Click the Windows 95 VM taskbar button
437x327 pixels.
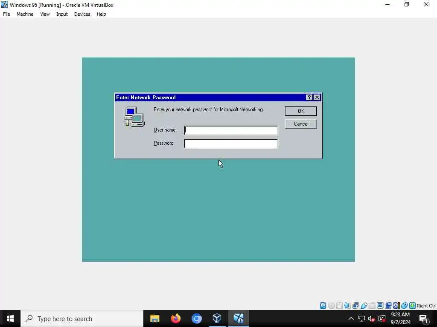coord(239,318)
